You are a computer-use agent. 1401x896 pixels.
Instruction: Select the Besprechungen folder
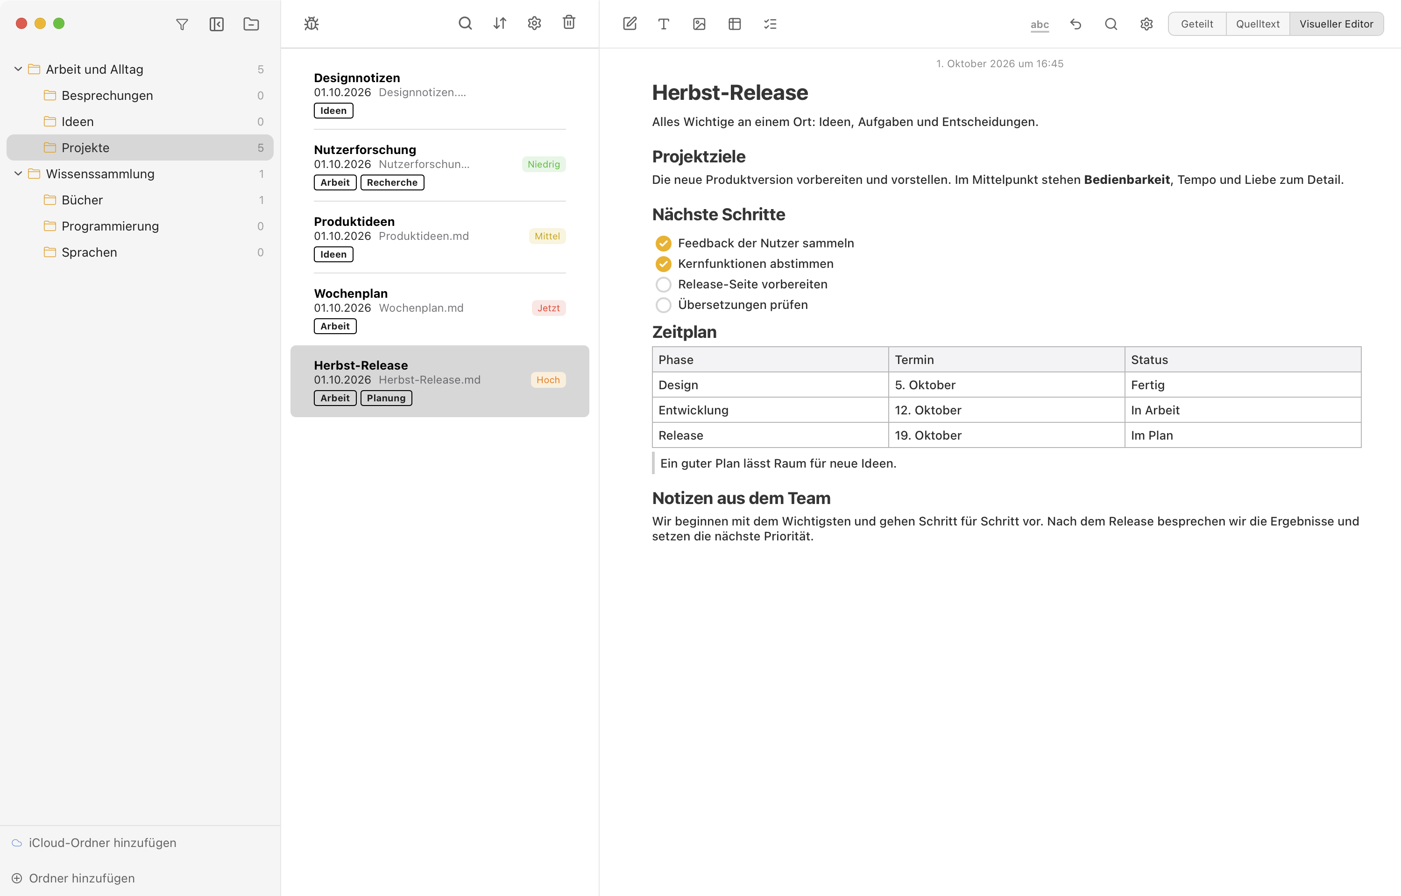point(140,95)
